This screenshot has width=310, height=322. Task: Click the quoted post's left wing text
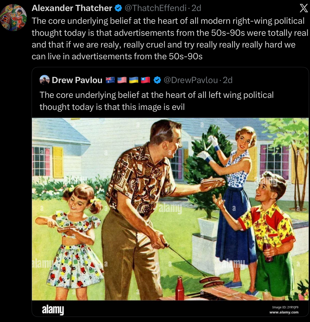(x=156, y=101)
